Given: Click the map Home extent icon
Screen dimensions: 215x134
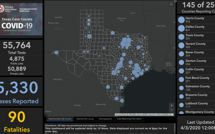Looking at the screenshot, I should coord(171,4).
